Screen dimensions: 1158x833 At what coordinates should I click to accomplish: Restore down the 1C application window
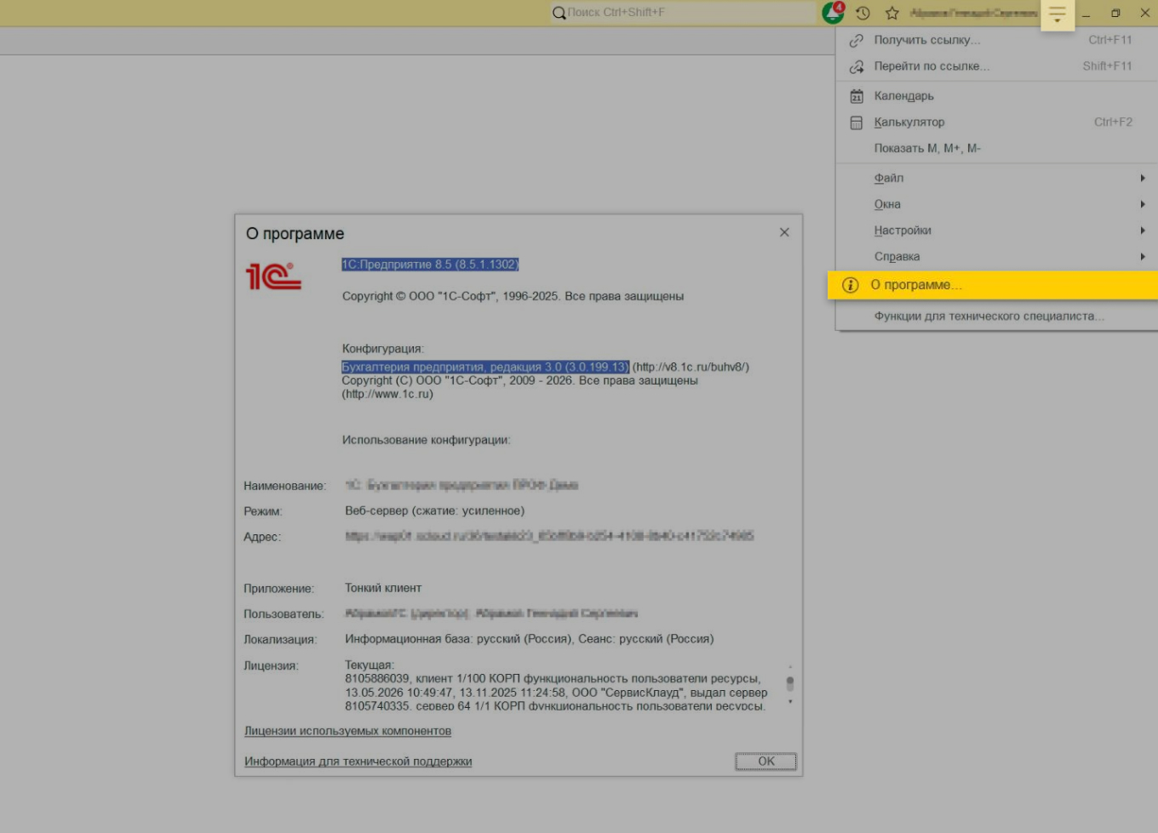[1115, 13]
